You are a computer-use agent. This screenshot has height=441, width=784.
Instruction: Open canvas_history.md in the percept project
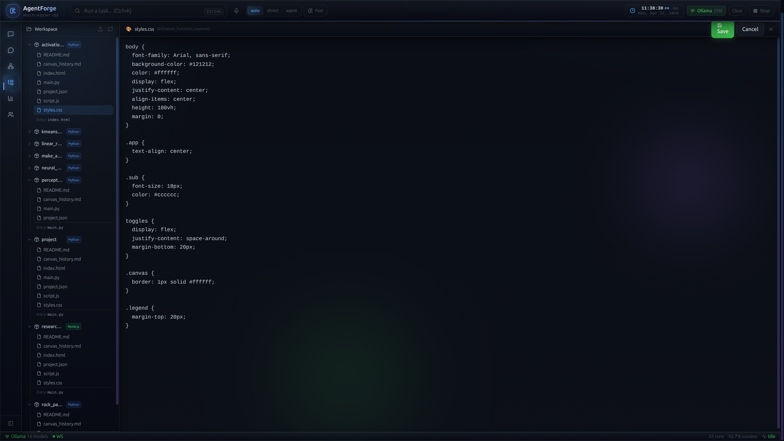(73, 199)
